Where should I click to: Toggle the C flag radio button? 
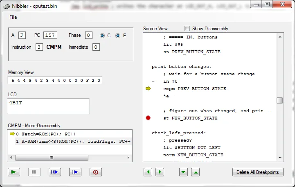coord(102,36)
